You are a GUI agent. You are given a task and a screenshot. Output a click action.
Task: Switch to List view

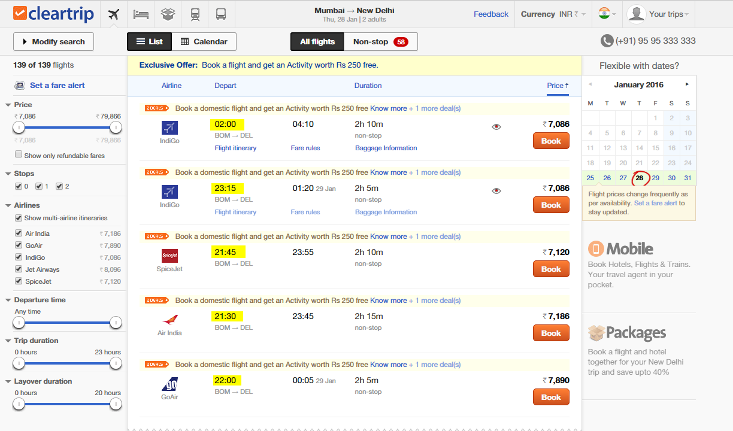150,41
